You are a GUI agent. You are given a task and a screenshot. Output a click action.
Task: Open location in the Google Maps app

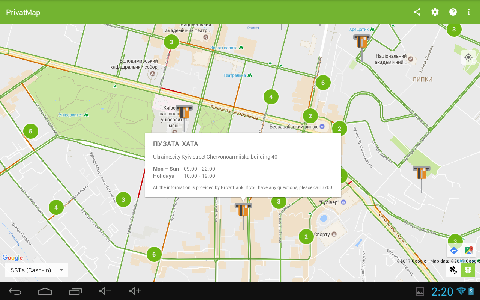pyautogui.click(x=468, y=250)
